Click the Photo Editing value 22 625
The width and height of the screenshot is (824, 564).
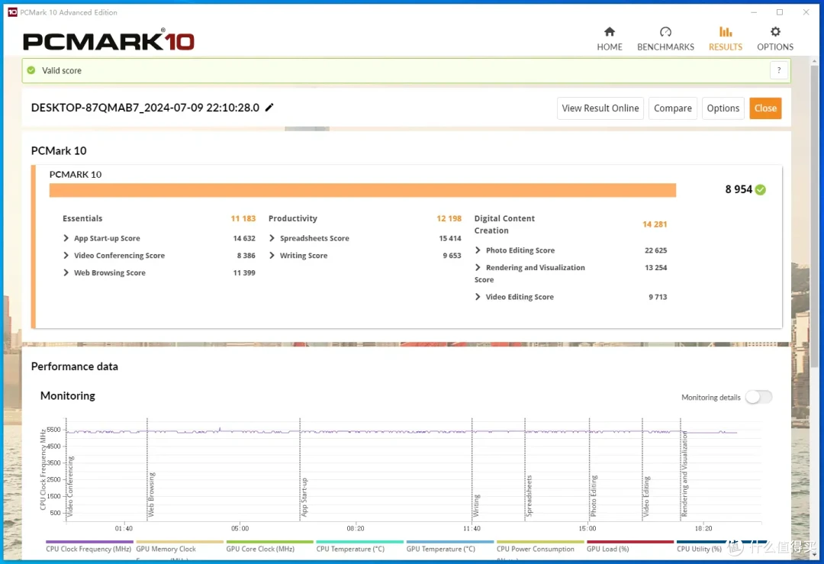[x=656, y=250]
